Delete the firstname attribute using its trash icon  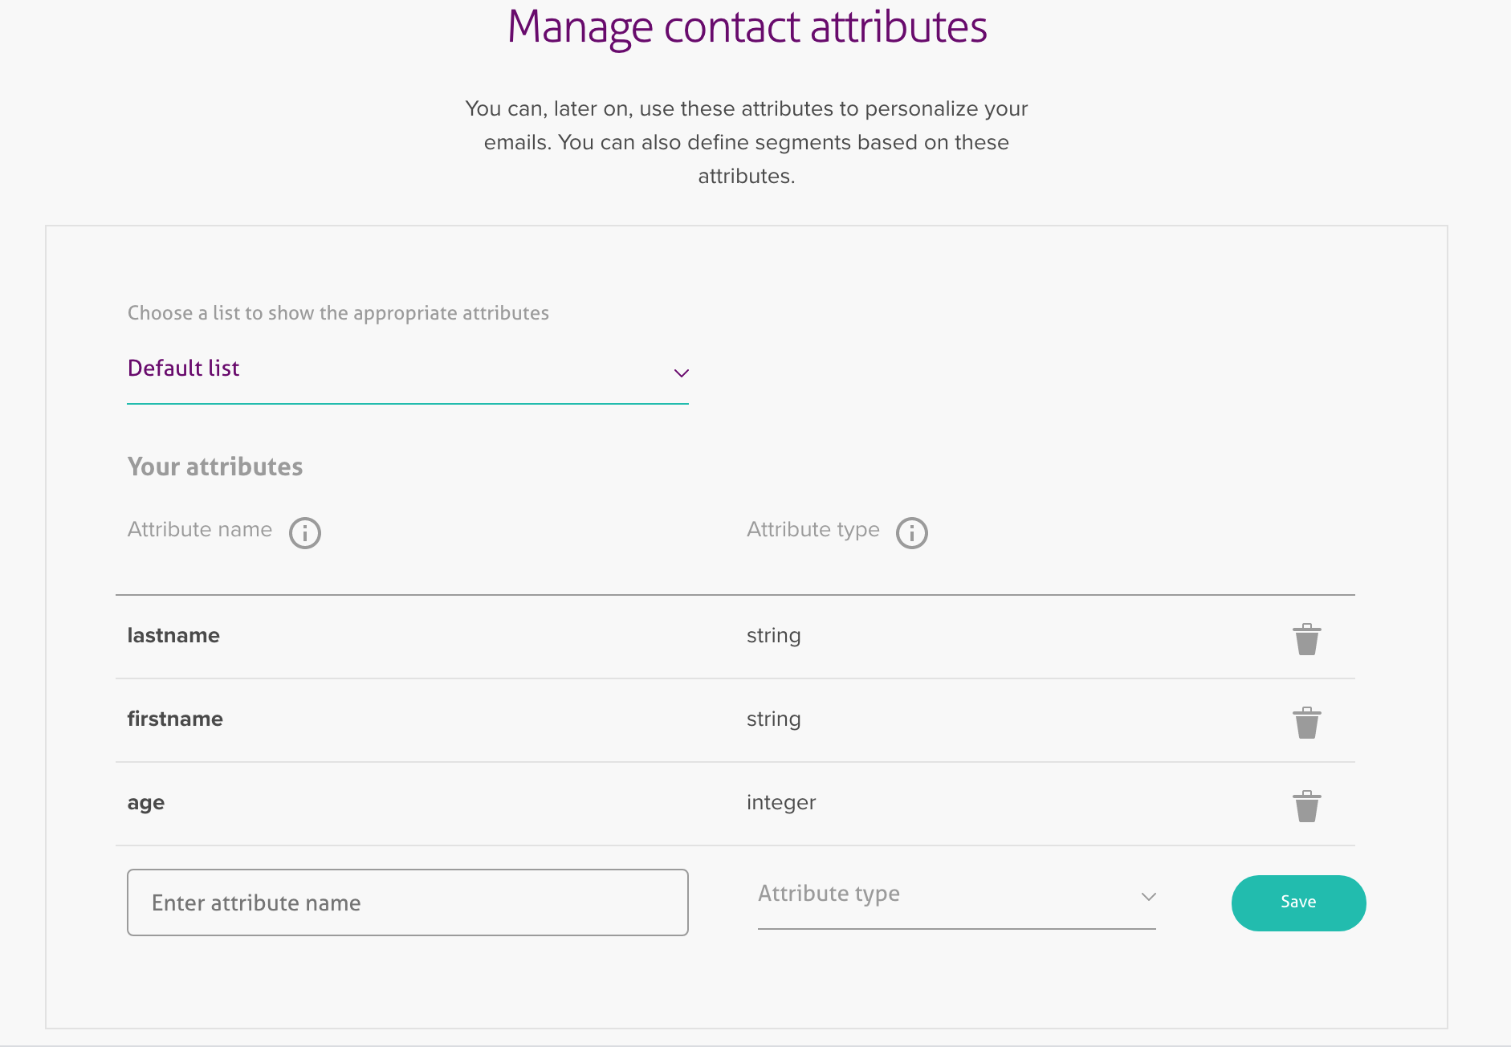point(1306,723)
